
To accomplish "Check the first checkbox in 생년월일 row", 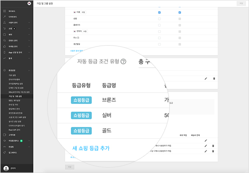I will (159, 44).
